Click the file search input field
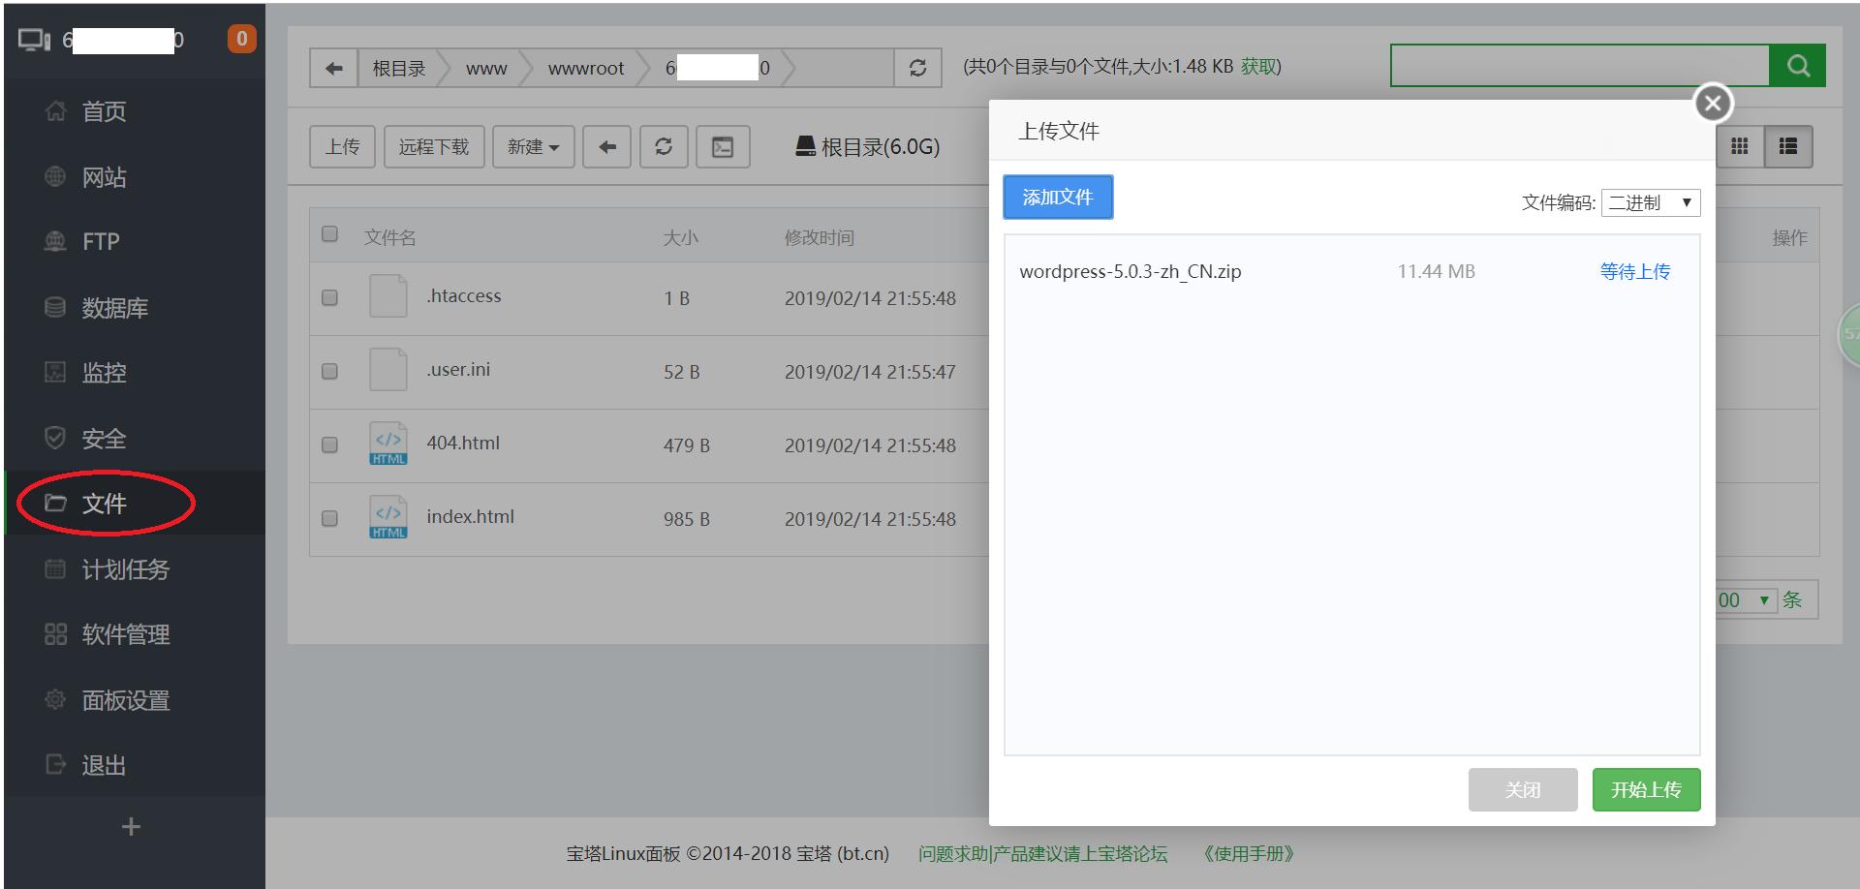Viewport: 1860px width, 889px height. click(x=1579, y=66)
